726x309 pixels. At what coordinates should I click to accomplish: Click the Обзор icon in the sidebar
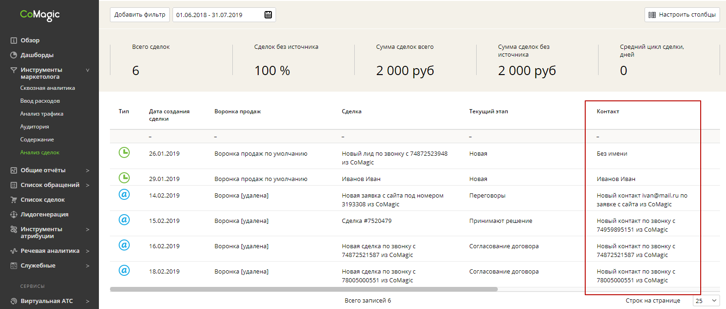pyautogui.click(x=14, y=41)
